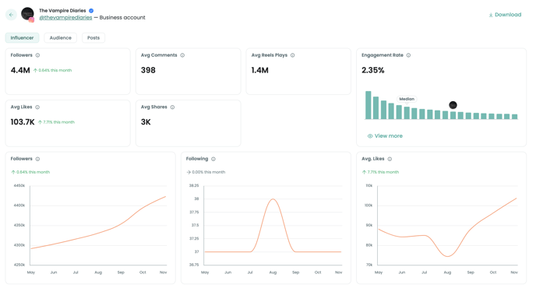Viewport: 536px width, 288px height.
Task: Click info icon beside Avg Comments
Action: coord(182,55)
